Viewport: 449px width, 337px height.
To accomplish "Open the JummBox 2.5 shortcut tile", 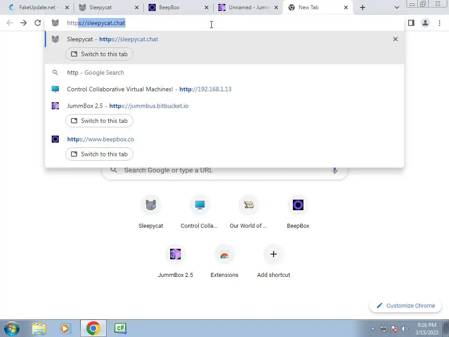I will [x=175, y=262].
